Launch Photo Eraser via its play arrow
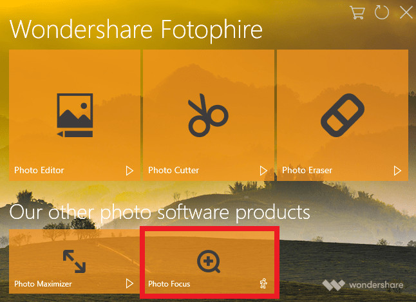The height and width of the screenshot is (302, 416). click(397, 171)
